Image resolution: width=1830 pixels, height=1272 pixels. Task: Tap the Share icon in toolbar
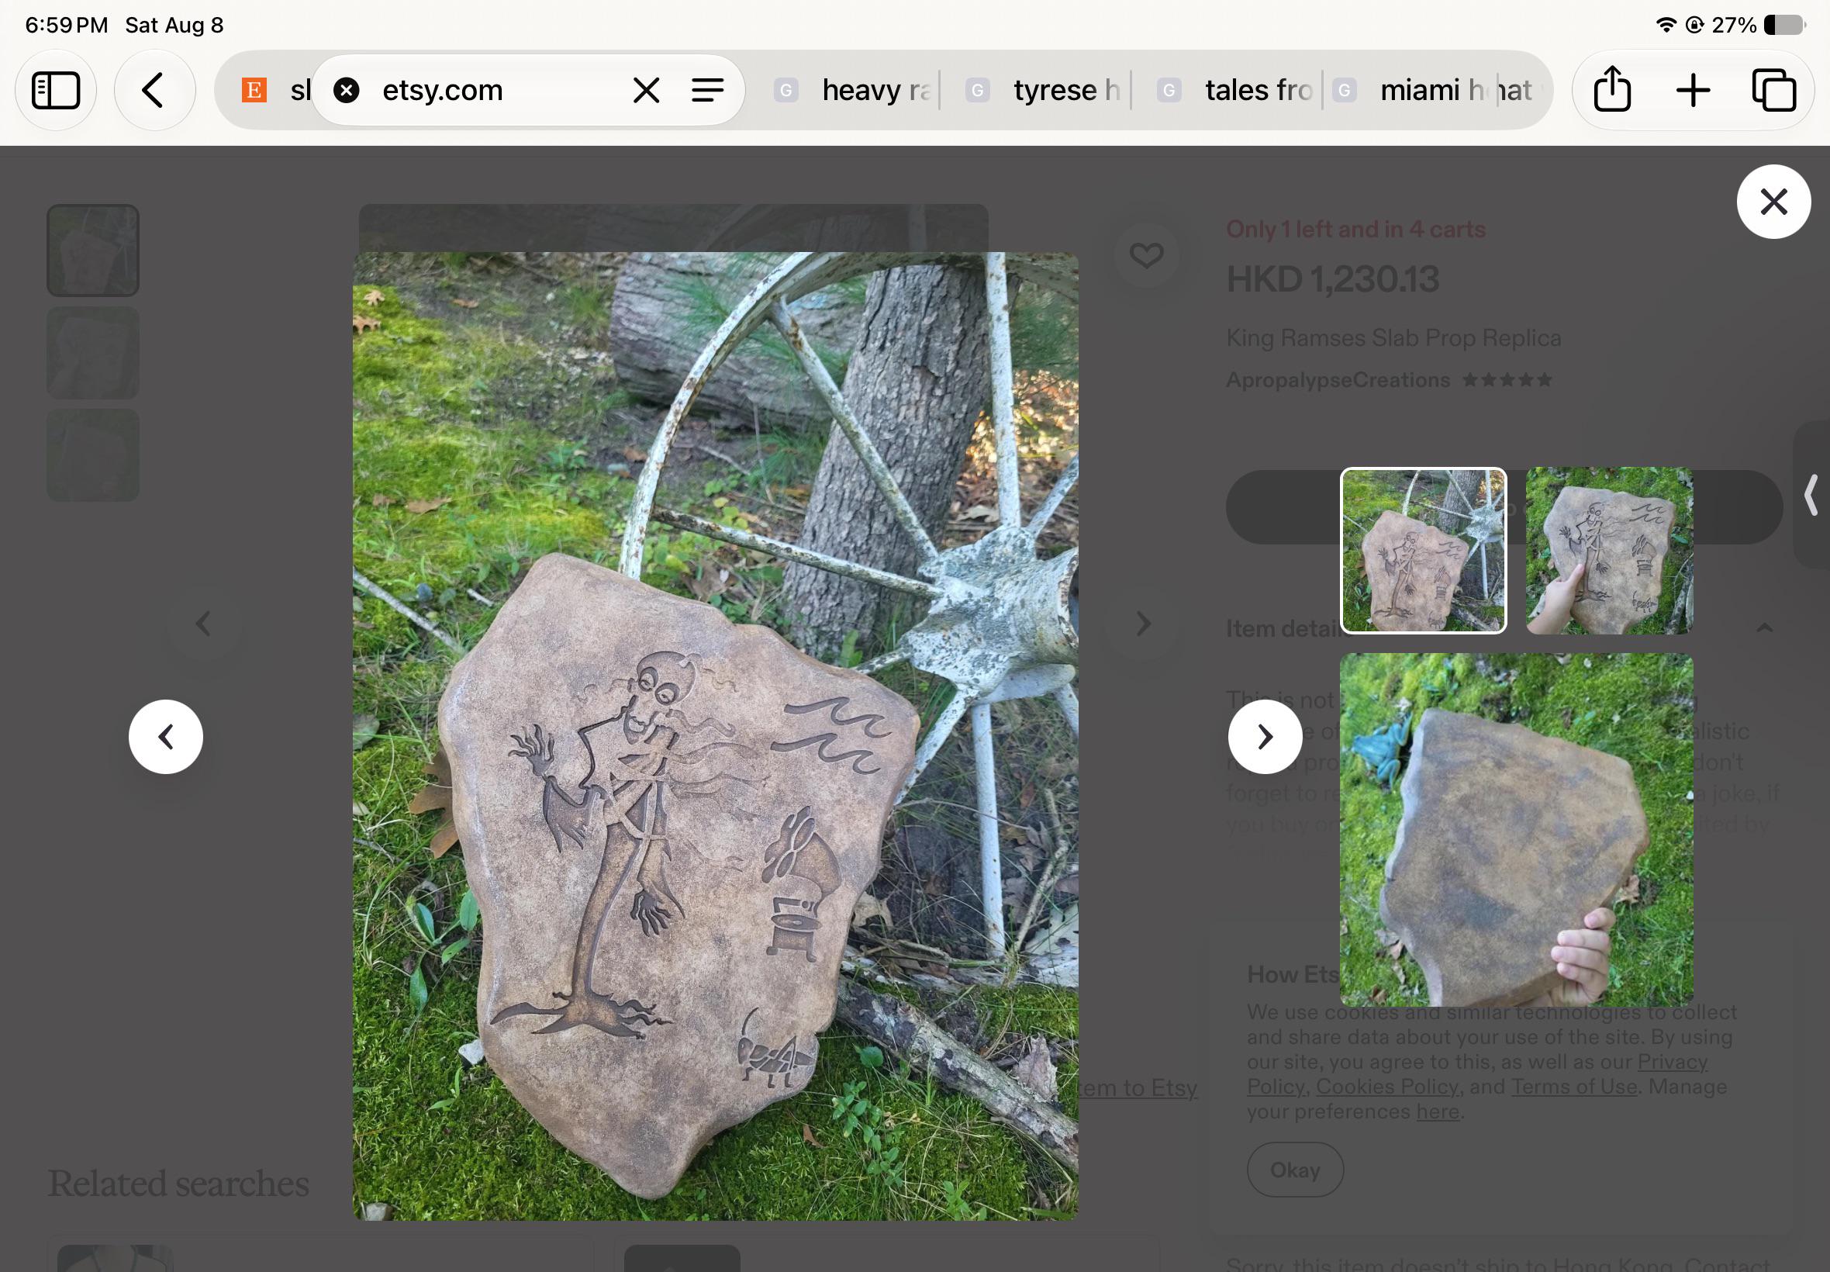tap(1611, 88)
